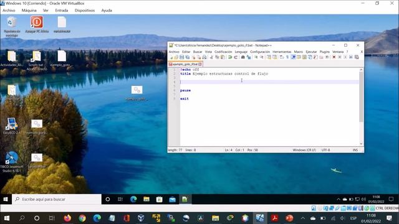Open Microsoft Edge from guest taskbar

(x=133, y=199)
